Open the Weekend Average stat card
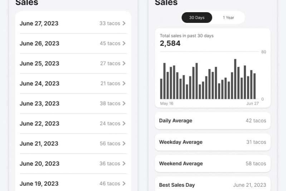This screenshot has width=286, height=191. [213, 164]
